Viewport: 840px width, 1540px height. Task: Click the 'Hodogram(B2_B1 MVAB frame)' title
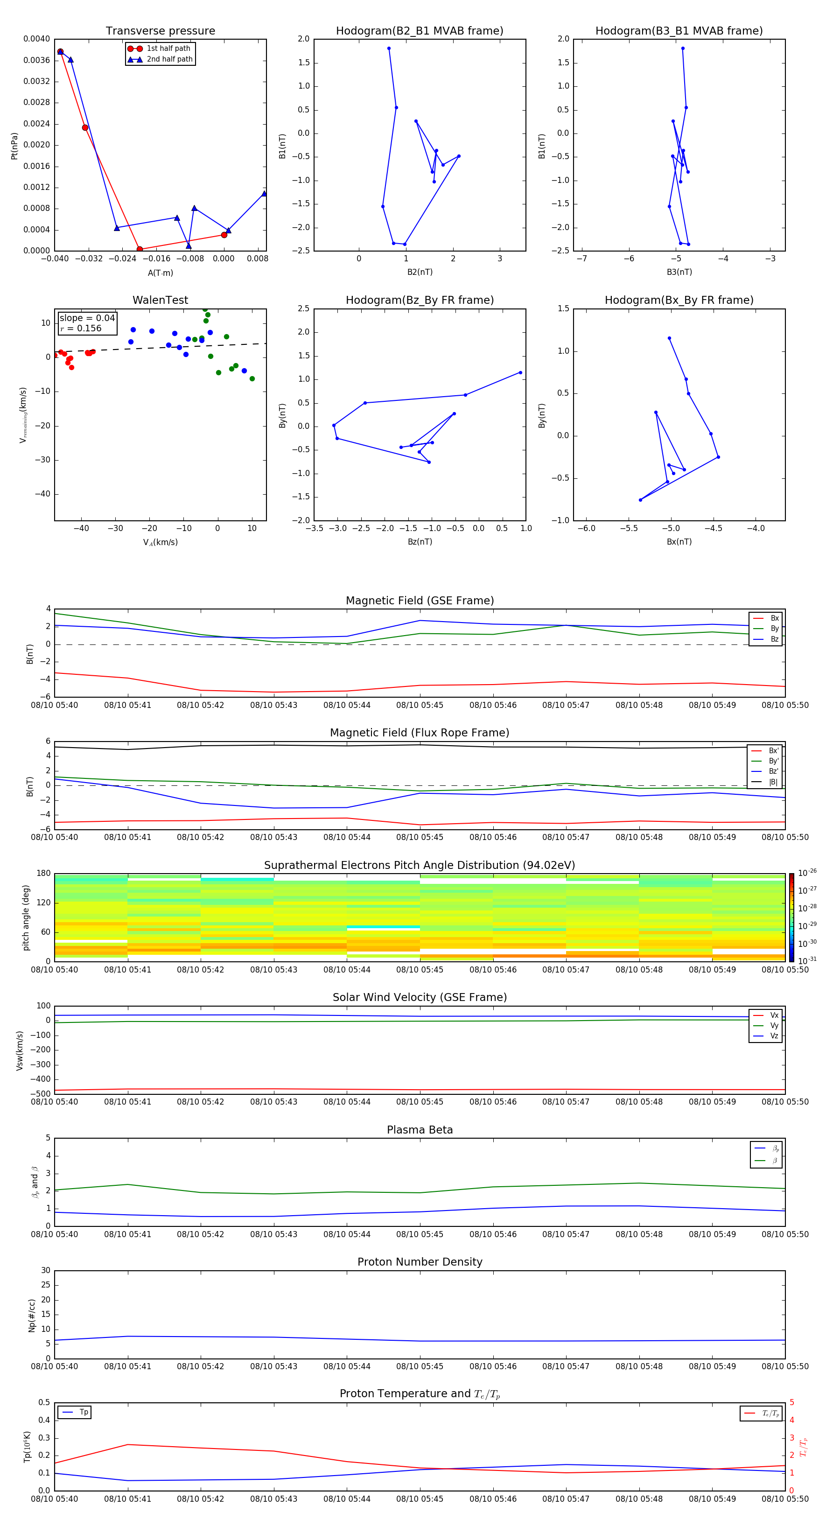point(420,31)
